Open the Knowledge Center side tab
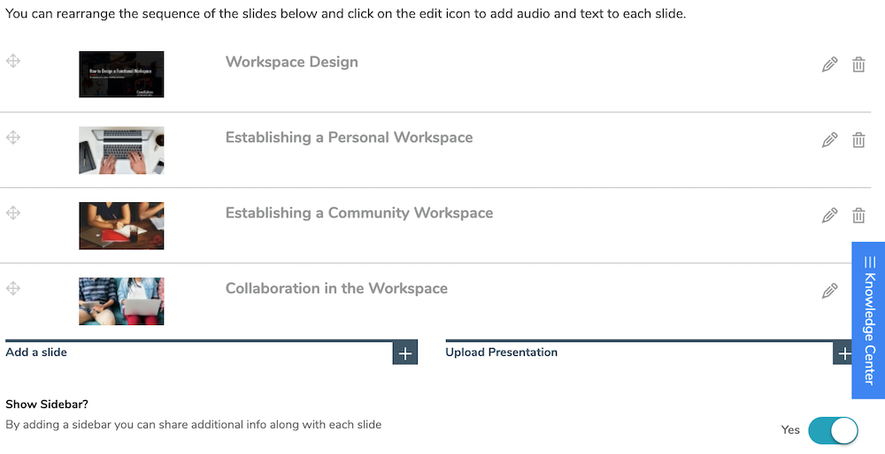Image resolution: width=885 pixels, height=454 pixels. click(x=869, y=321)
